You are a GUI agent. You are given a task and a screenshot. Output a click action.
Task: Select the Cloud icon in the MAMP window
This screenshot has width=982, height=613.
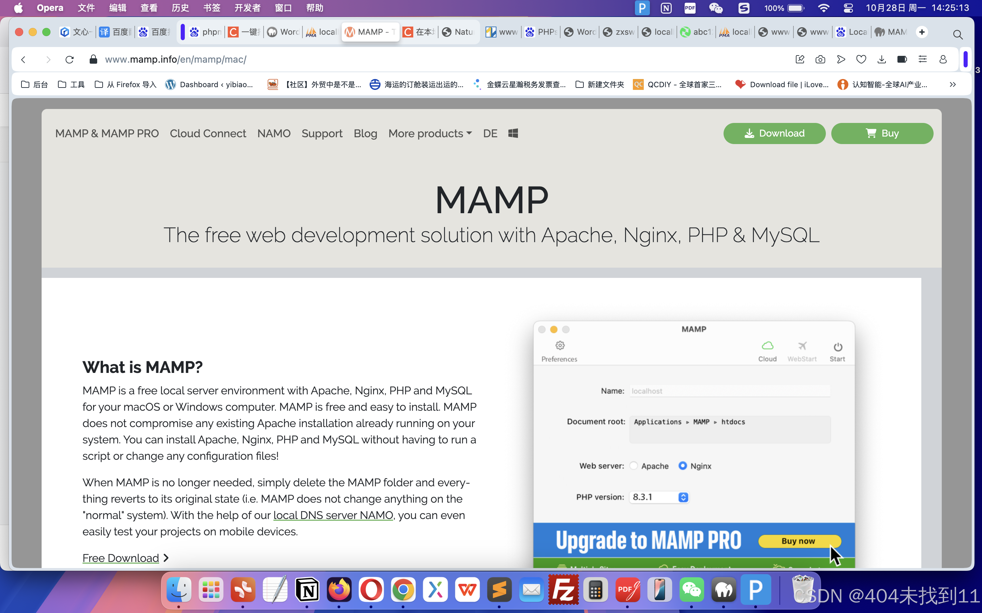tap(767, 345)
